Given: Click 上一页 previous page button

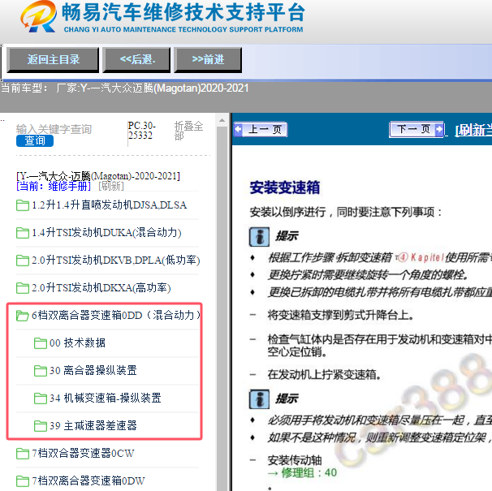Looking at the screenshot, I should click(261, 129).
